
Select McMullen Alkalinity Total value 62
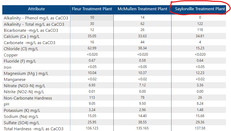142,24
